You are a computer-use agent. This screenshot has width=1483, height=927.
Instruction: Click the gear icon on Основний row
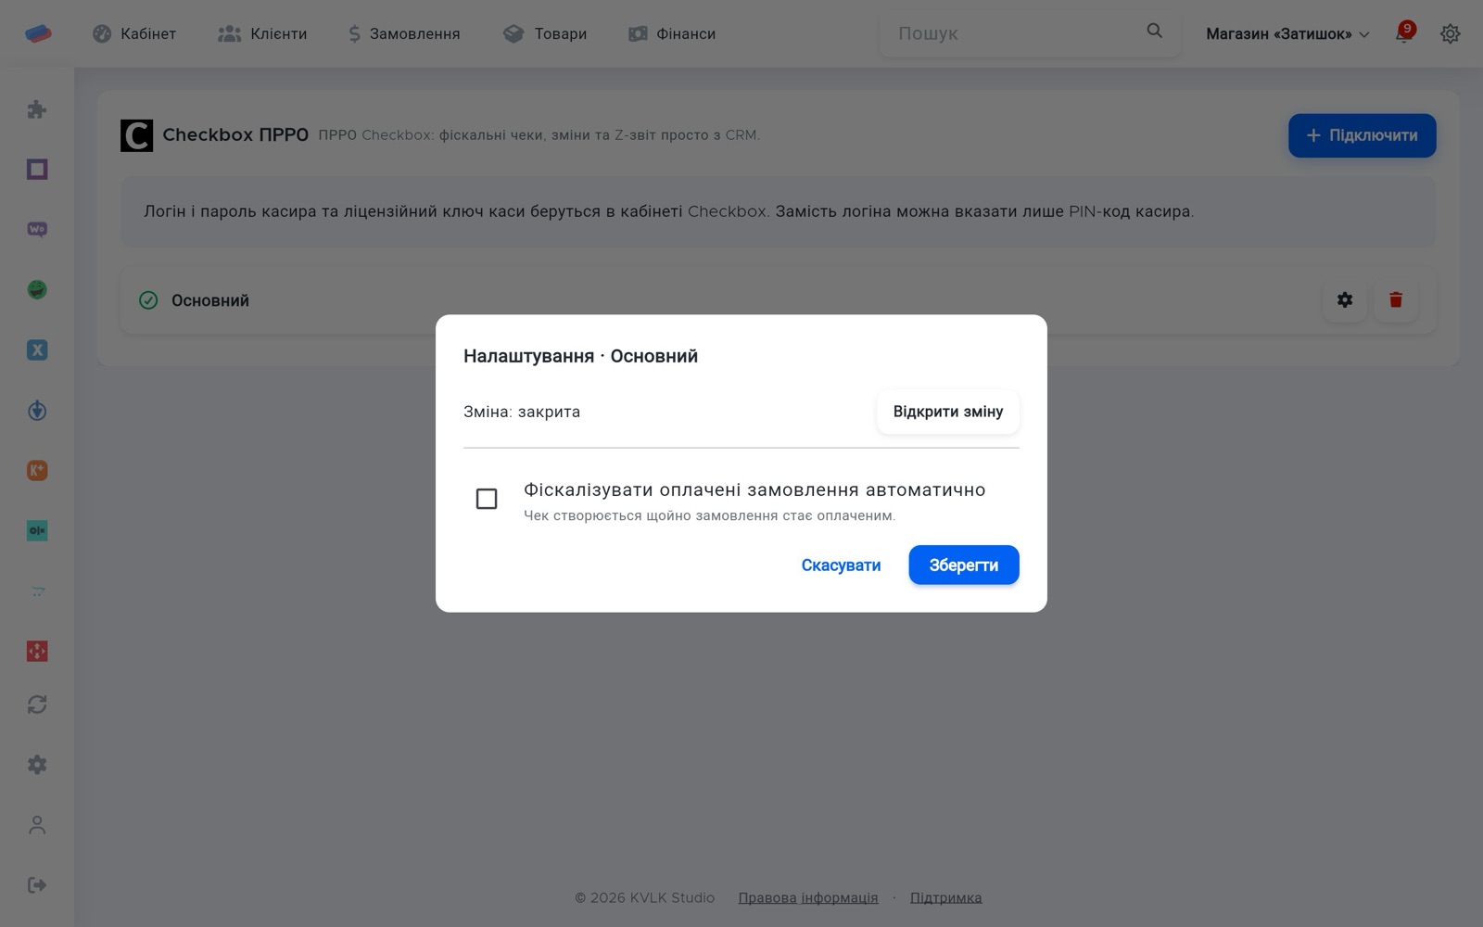pyautogui.click(x=1345, y=299)
